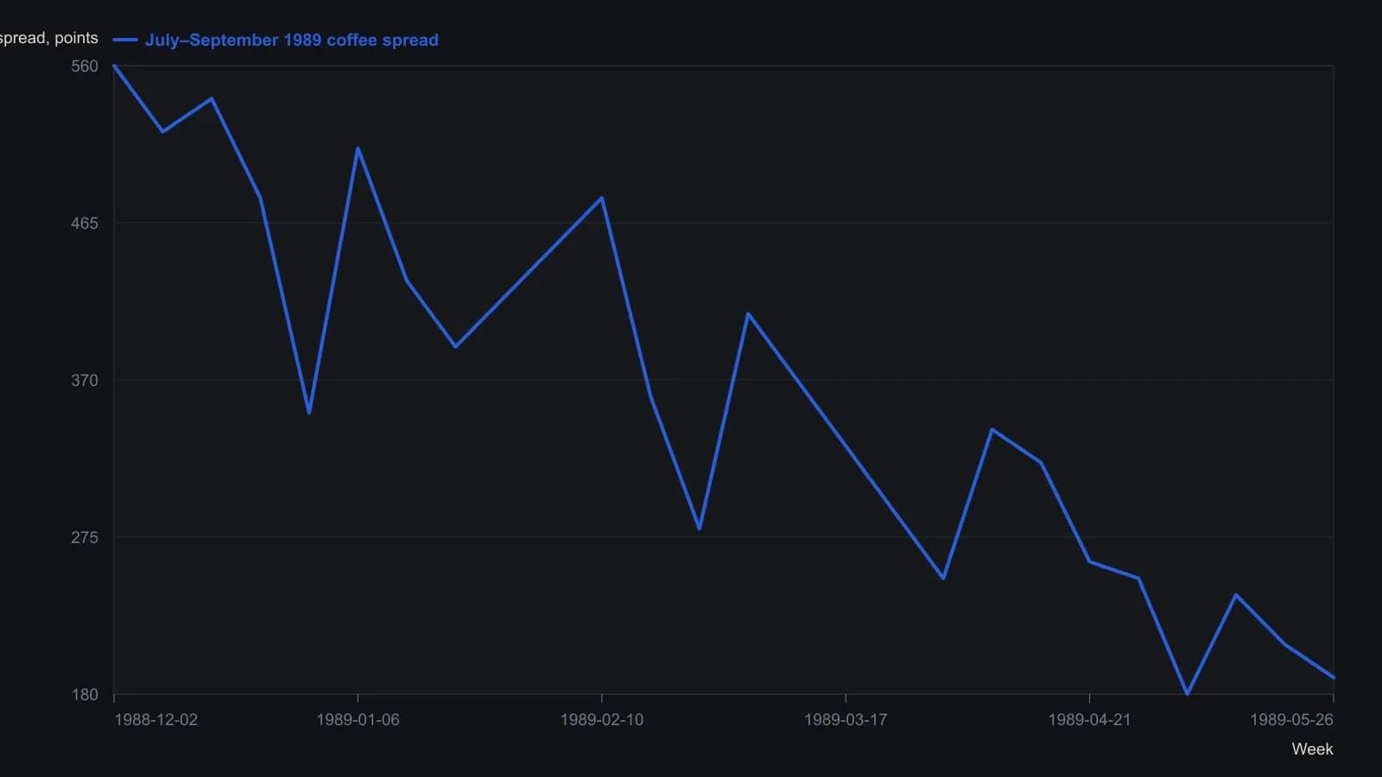Click the 1989-03-17 x-axis date label
The width and height of the screenshot is (1382, 777).
(x=846, y=720)
